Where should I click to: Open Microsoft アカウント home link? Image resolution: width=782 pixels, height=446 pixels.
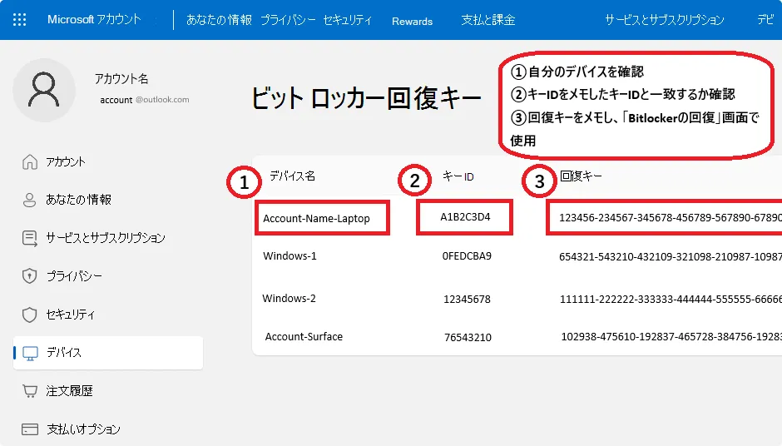point(94,19)
